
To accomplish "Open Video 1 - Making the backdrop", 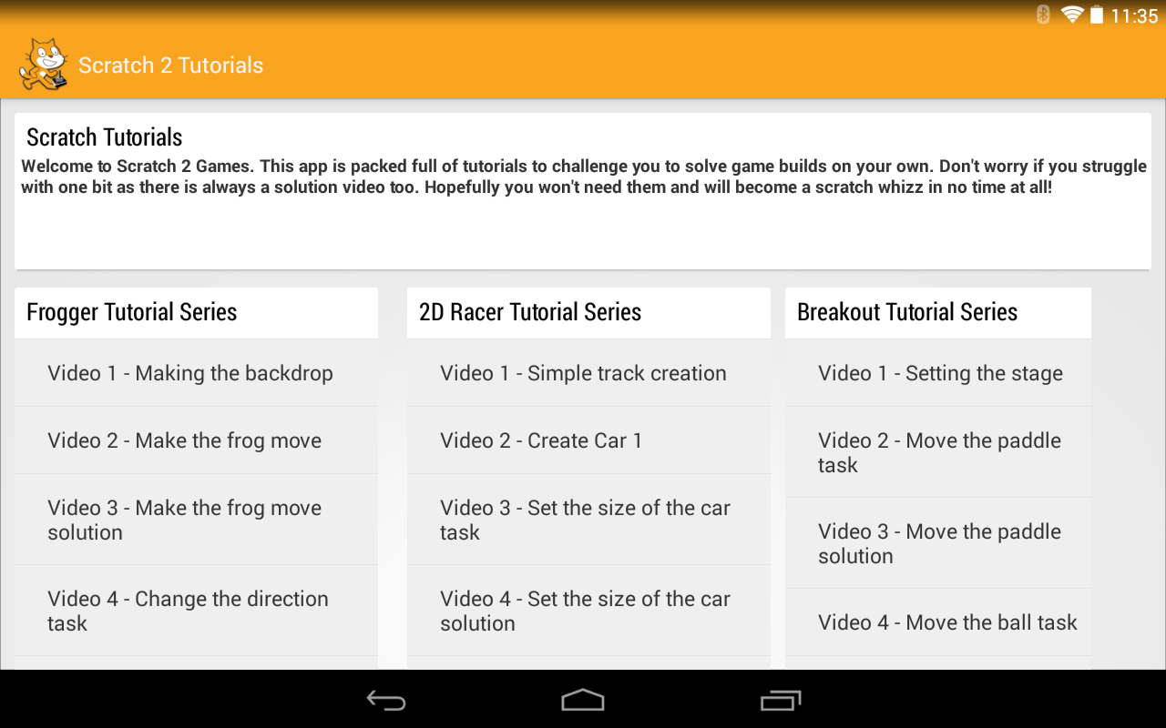I will (196, 373).
